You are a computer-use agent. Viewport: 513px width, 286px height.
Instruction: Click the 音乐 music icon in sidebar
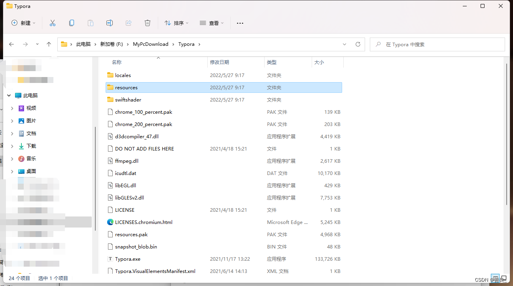tap(21, 159)
